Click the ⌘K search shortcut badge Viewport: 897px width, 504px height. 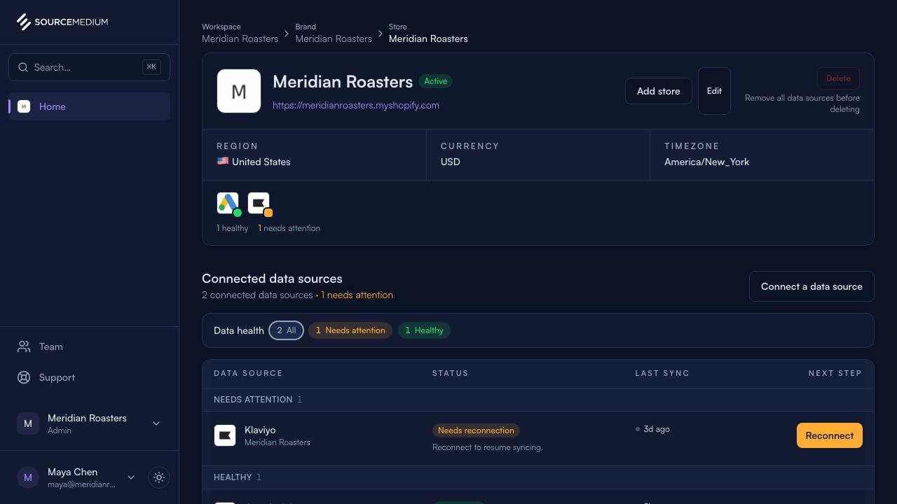click(151, 67)
